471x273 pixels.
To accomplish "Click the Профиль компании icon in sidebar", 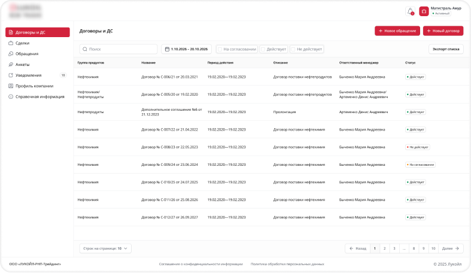I will [x=11, y=86].
